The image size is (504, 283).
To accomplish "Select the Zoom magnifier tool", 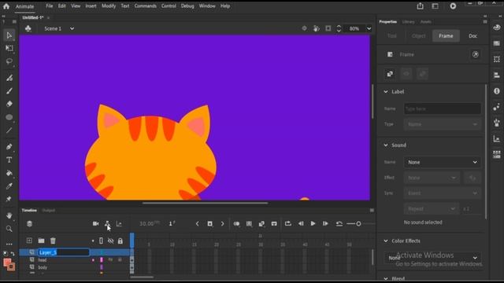I will click(9, 229).
